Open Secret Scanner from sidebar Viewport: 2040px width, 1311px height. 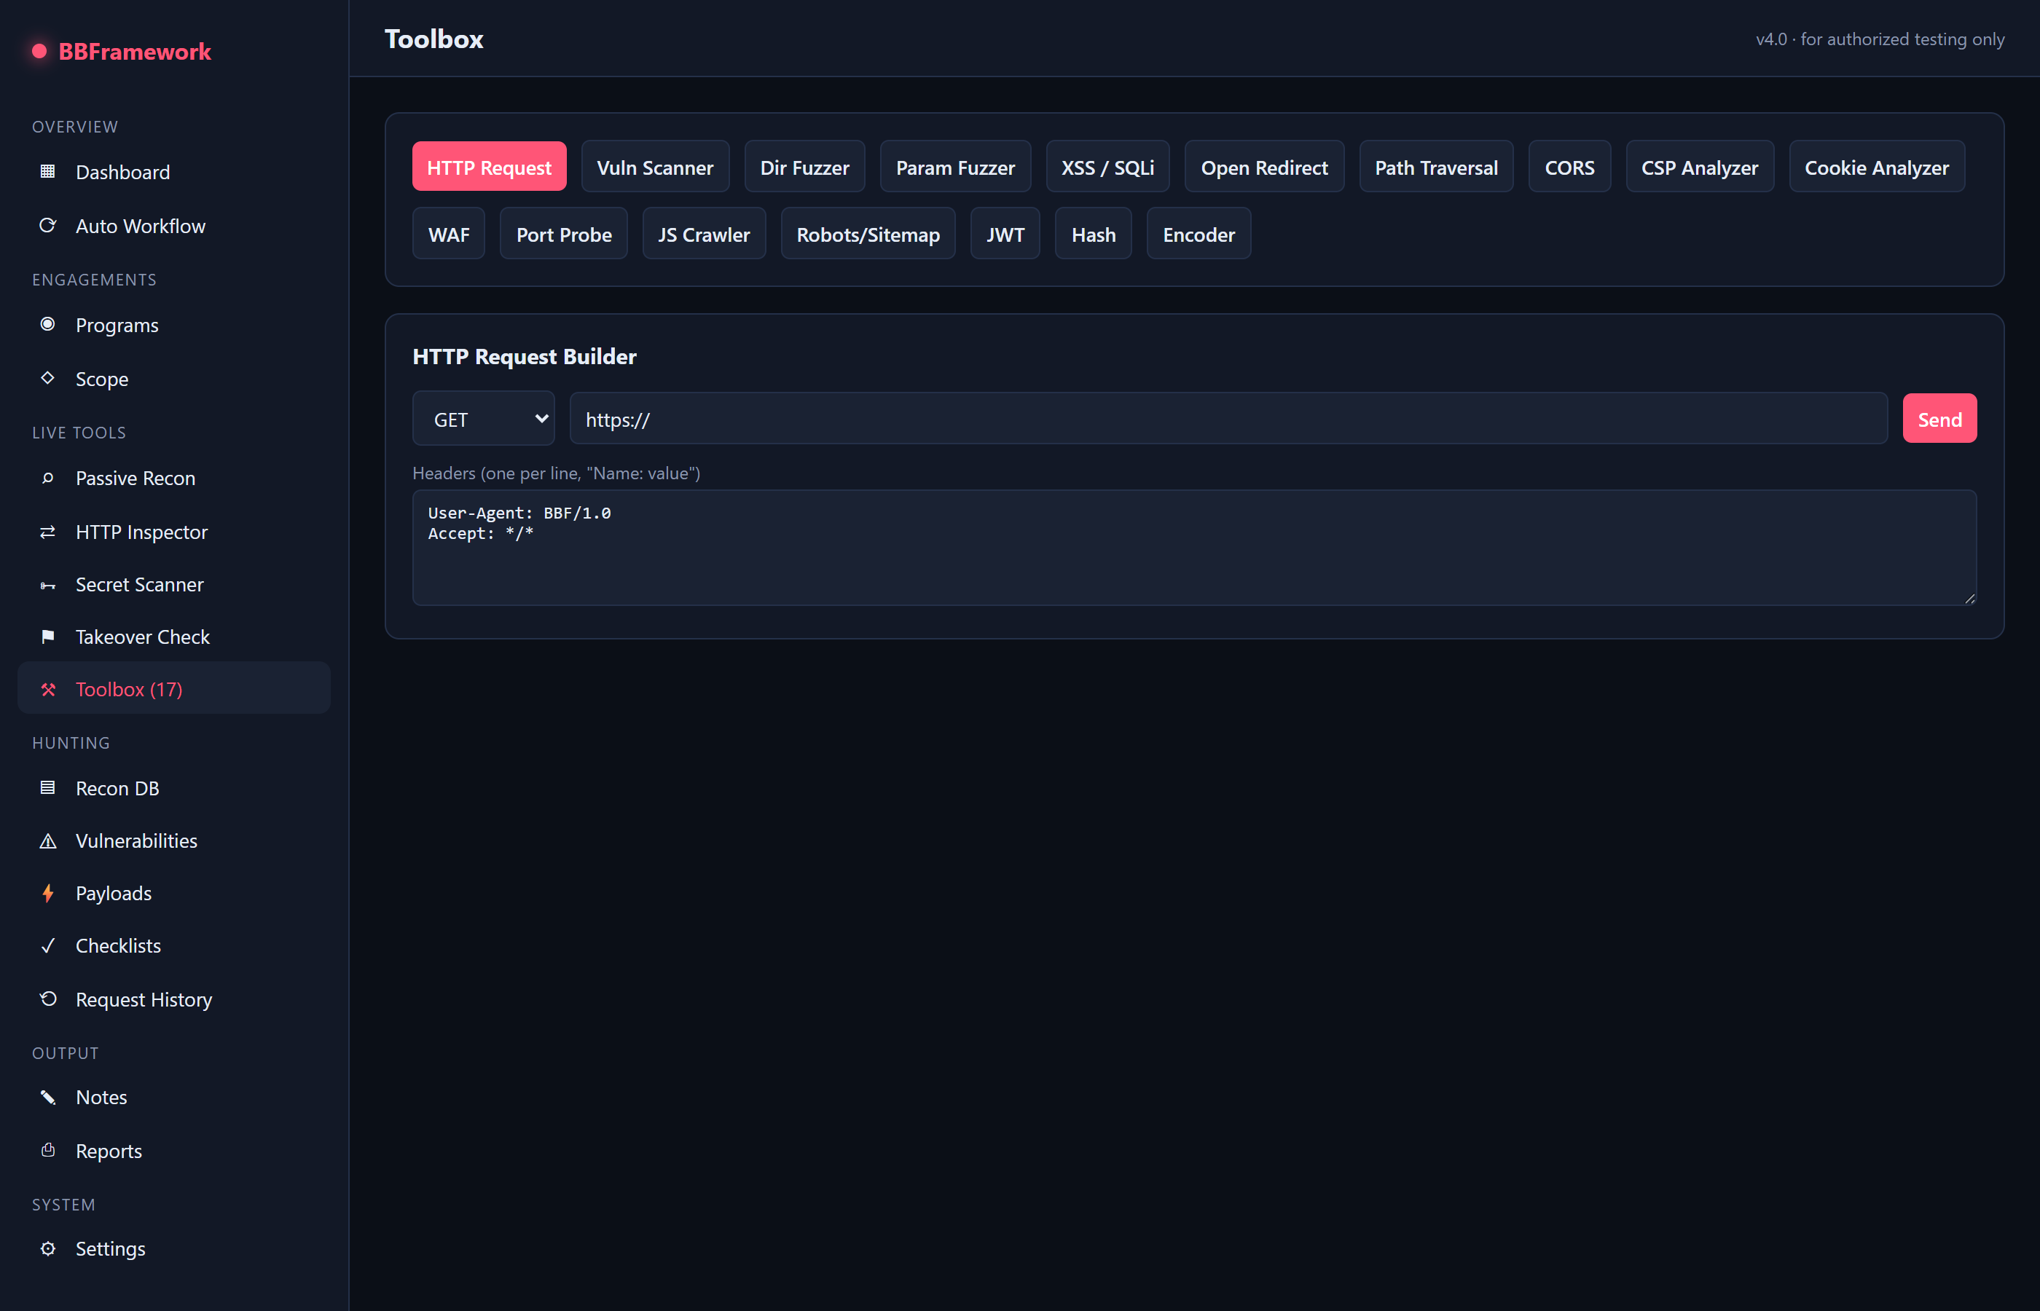(x=173, y=584)
